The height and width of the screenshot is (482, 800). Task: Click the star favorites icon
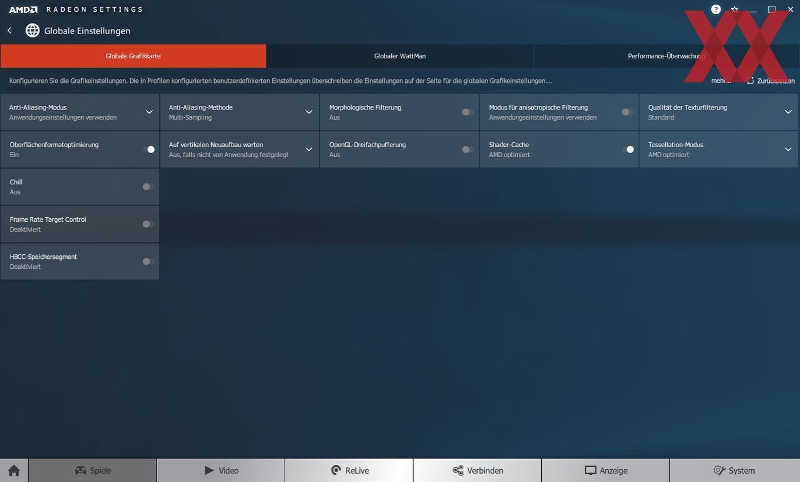pos(735,9)
